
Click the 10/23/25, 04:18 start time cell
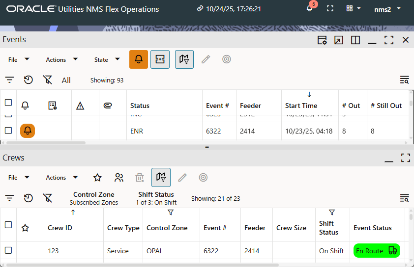coord(309,131)
